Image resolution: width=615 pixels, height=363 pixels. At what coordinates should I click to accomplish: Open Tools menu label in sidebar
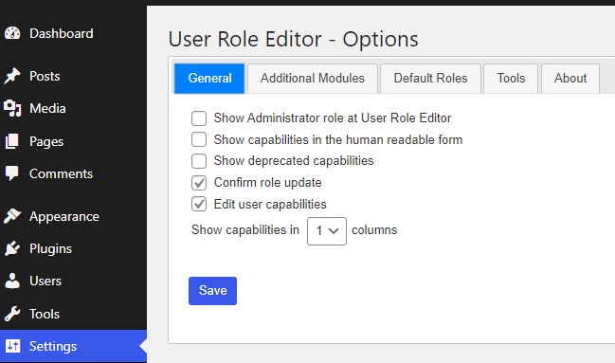pos(45,314)
